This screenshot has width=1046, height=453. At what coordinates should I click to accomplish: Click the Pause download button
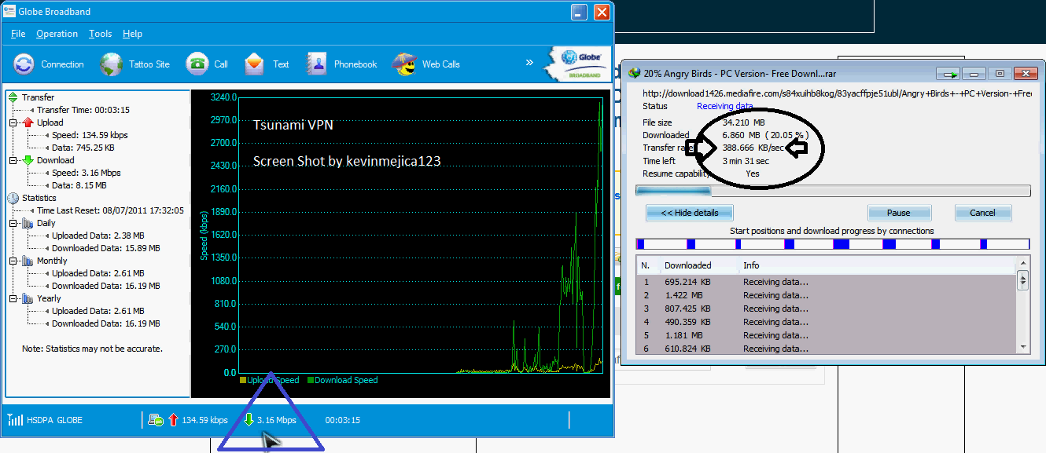(x=899, y=213)
